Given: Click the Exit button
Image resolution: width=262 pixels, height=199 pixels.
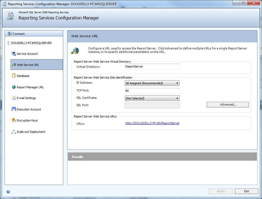Looking at the screenshot, I should coord(246,191).
